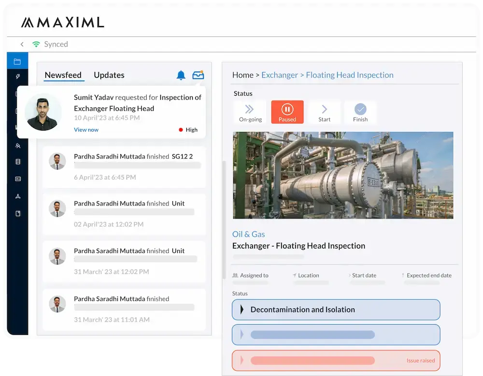This screenshot has height=376, width=483.
Task: Click the heat exchanger photo
Action: (x=343, y=175)
